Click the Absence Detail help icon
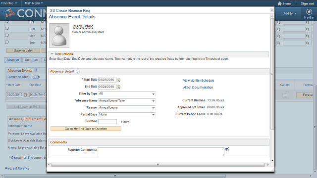 pos(78,72)
